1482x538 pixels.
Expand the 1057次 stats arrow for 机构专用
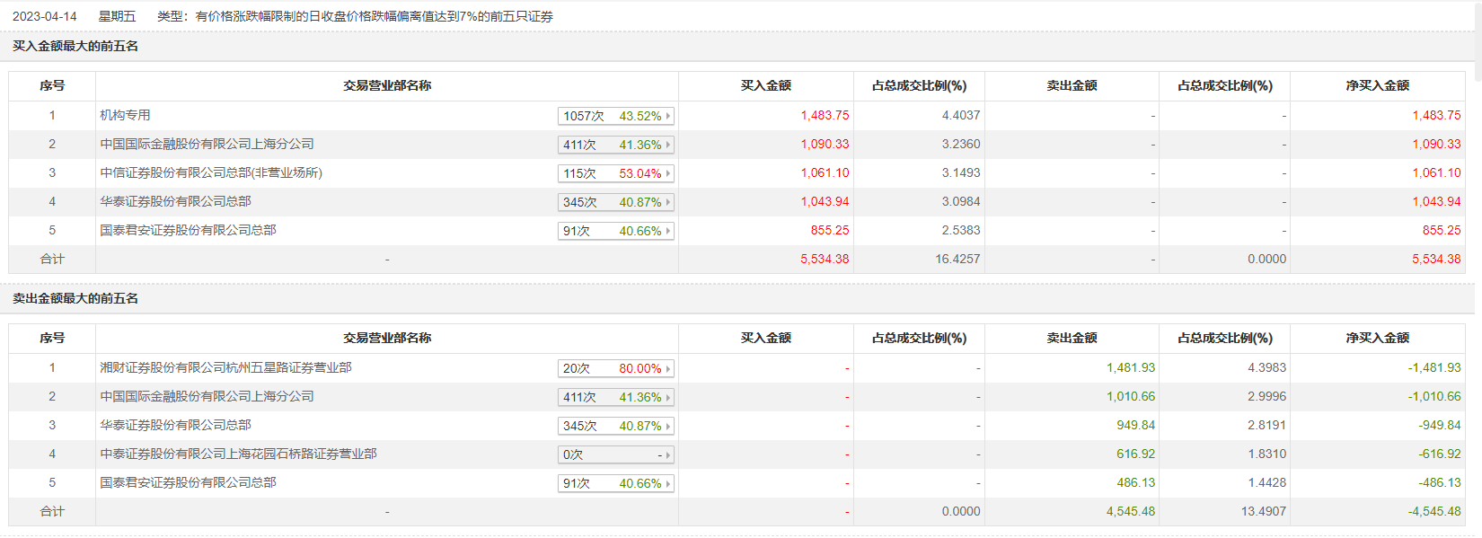[x=667, y=117]
